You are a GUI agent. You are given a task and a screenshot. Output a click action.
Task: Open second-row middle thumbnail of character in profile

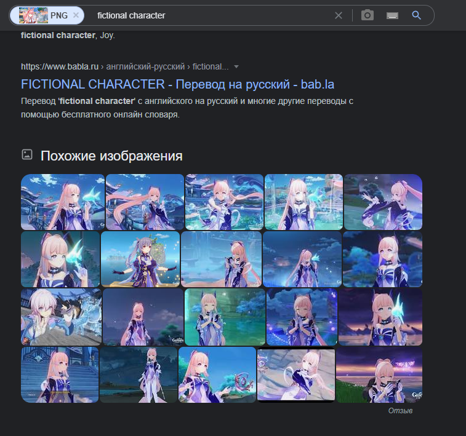[x=221, y=259]
